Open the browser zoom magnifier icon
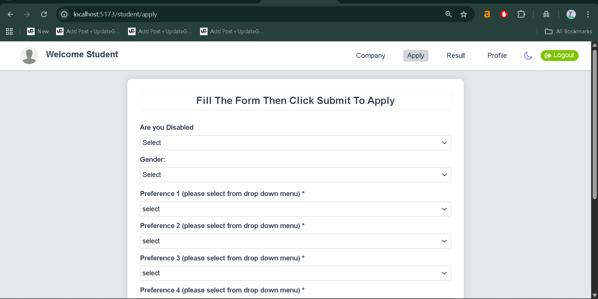598x299 pixels. [x=448, y=14]
